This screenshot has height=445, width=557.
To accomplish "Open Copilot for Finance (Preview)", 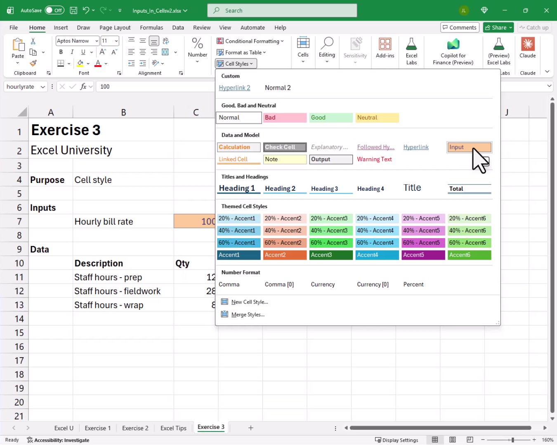I will [x=453, y=51].
